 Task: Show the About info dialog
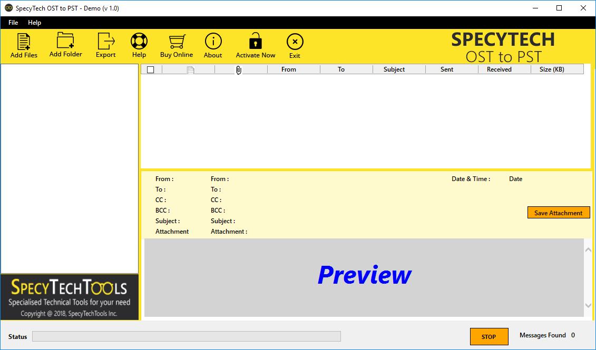[213, 46]
